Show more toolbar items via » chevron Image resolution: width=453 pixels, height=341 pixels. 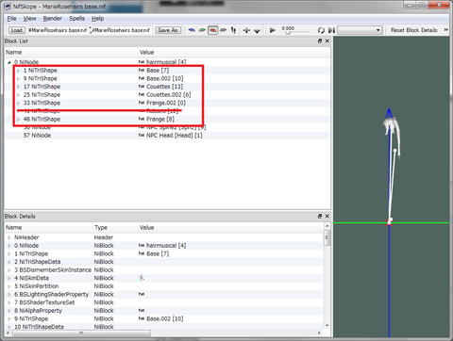click(445, 30)
